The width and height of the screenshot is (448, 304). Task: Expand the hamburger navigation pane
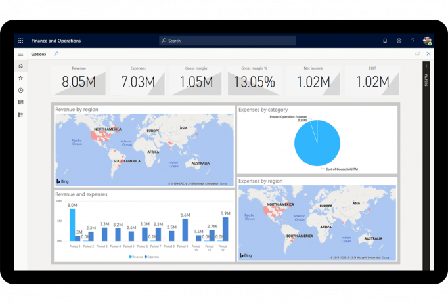(20, 54)
